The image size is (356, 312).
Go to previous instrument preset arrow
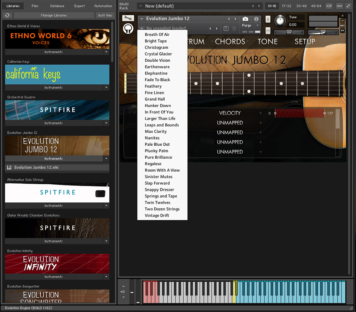[x=229, y=19]
